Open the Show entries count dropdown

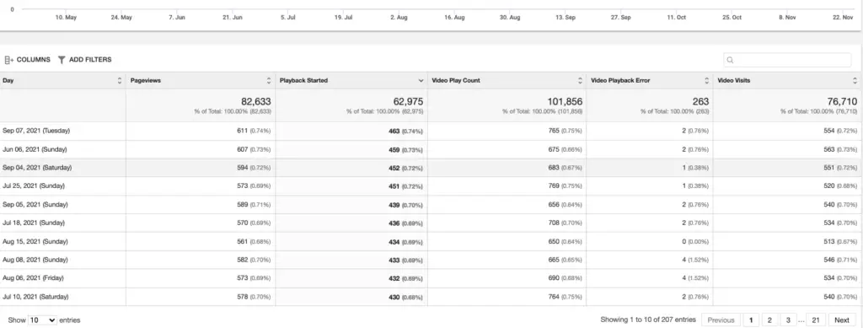42,320
